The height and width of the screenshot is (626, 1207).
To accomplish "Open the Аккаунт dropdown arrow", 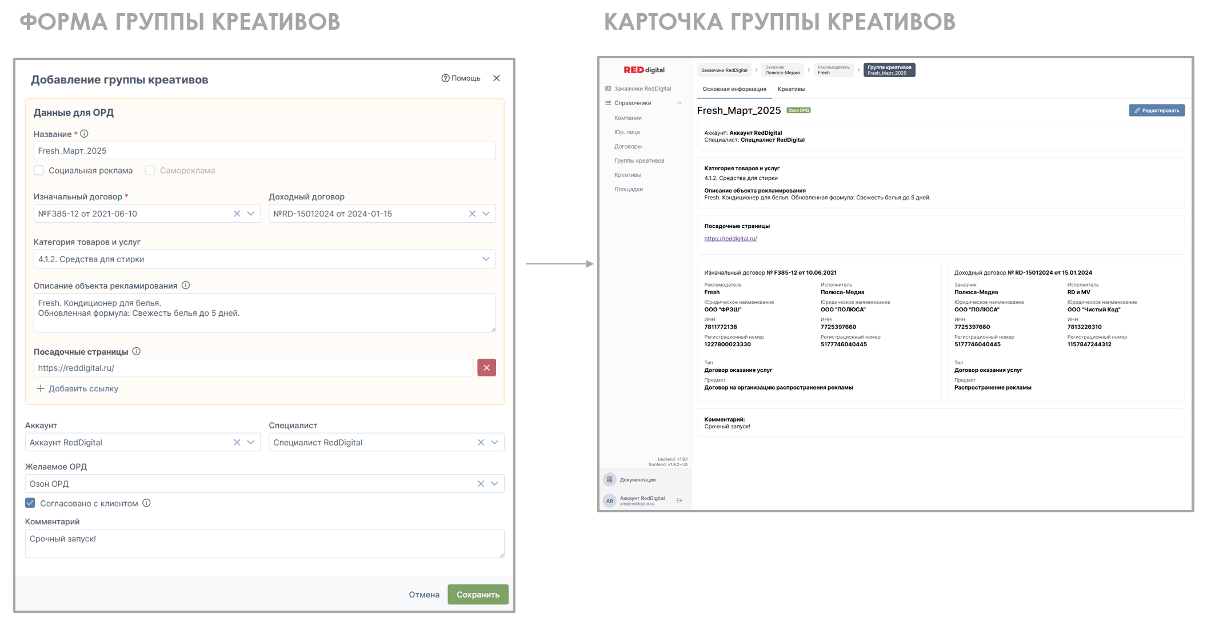I will point(251,443).
